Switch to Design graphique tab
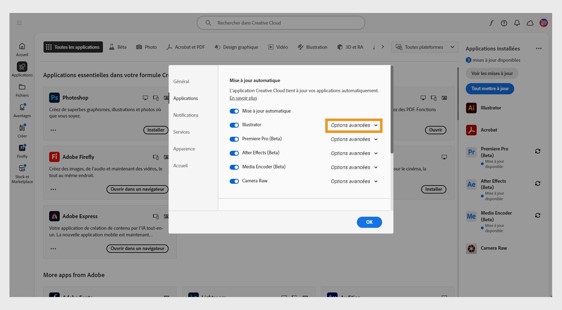Screen dimensions: 562x310 point(236,47)
